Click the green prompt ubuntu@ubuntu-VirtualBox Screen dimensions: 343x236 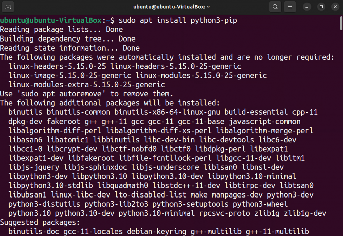point(50,20)
